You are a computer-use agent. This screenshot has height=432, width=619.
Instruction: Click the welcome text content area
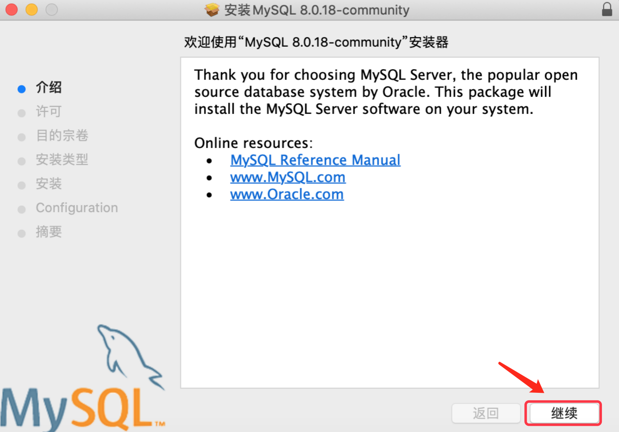pyautogui.click(x=390, y=223)
